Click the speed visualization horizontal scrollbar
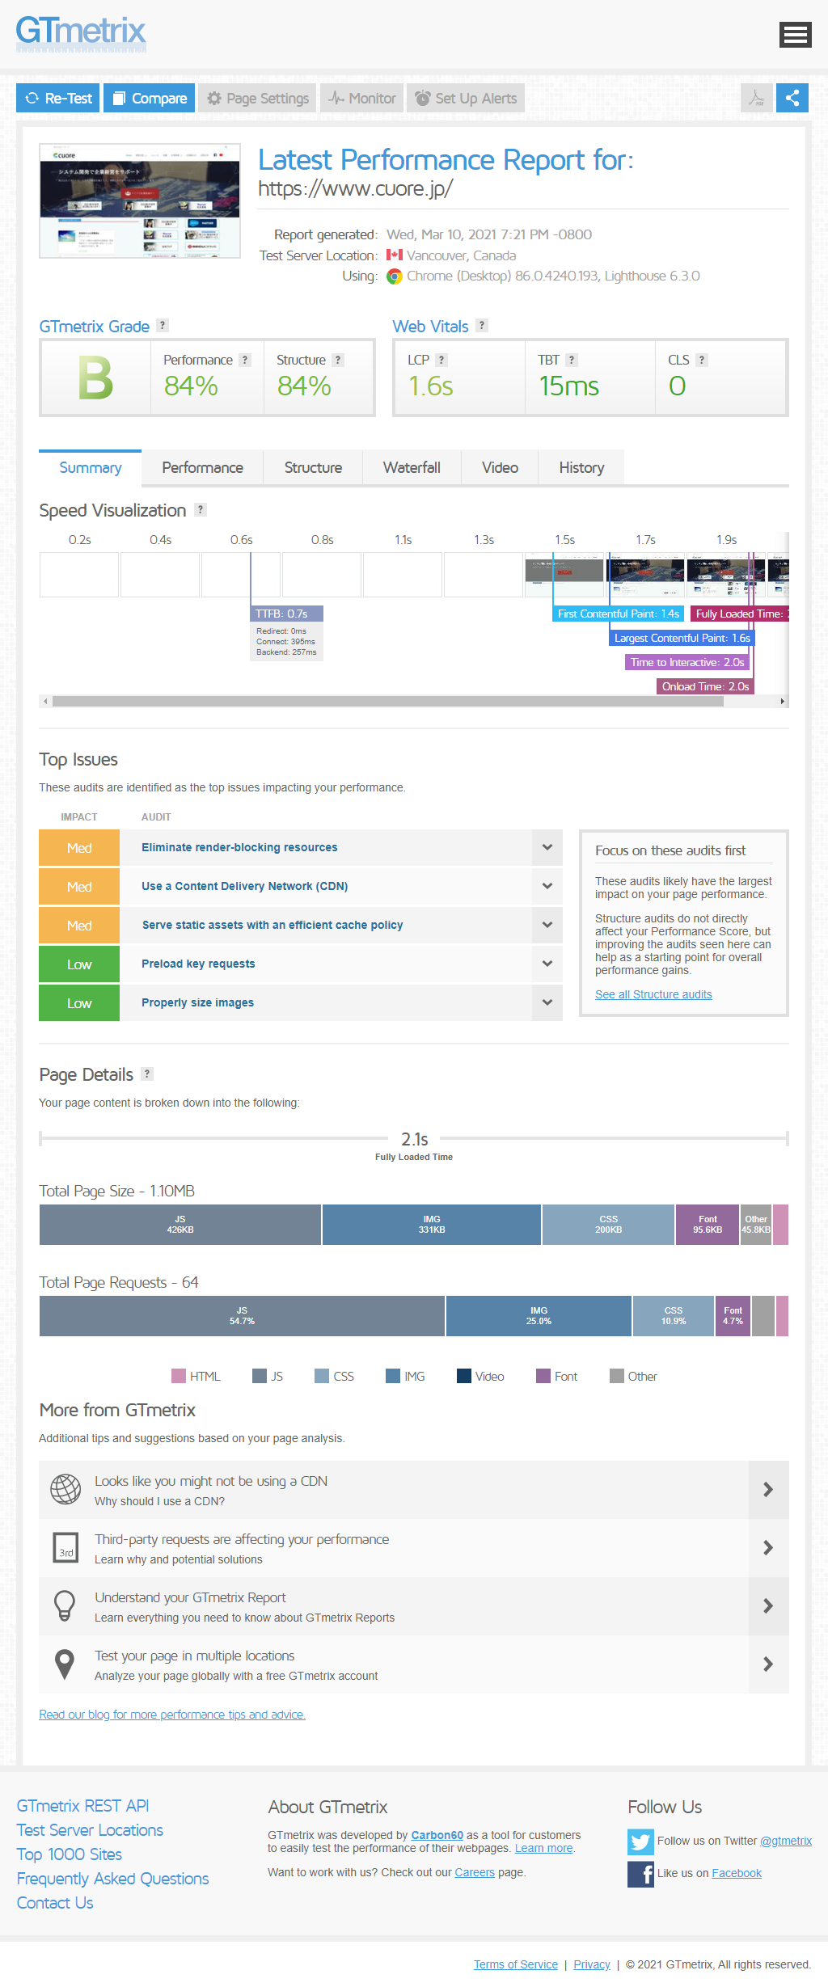Image resolution: width=828 pixels, height=1987 pixels. point(388,702)
